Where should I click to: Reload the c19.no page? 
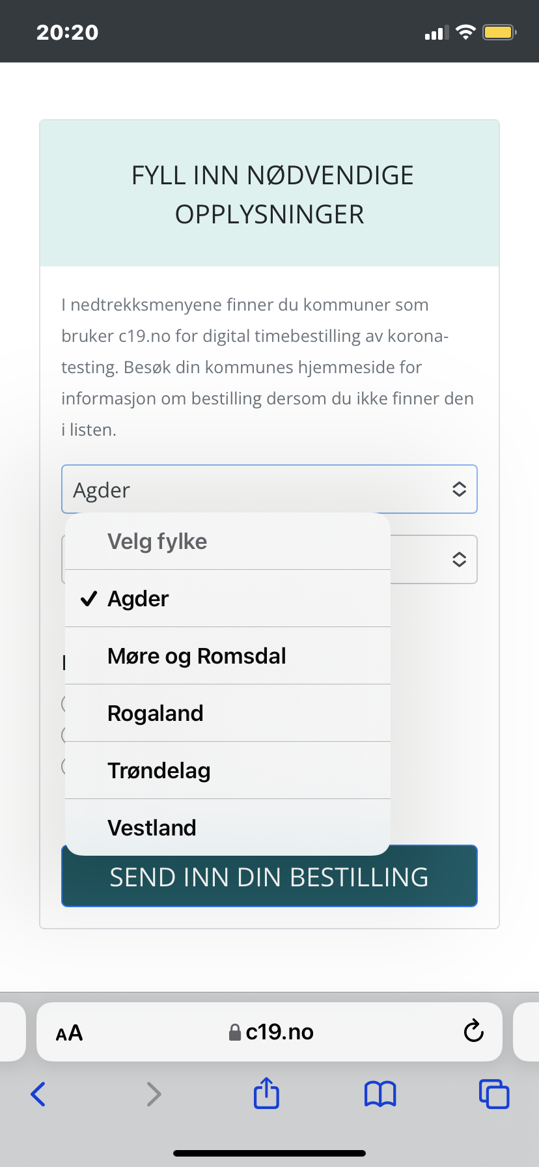(x=473, y=1031)
